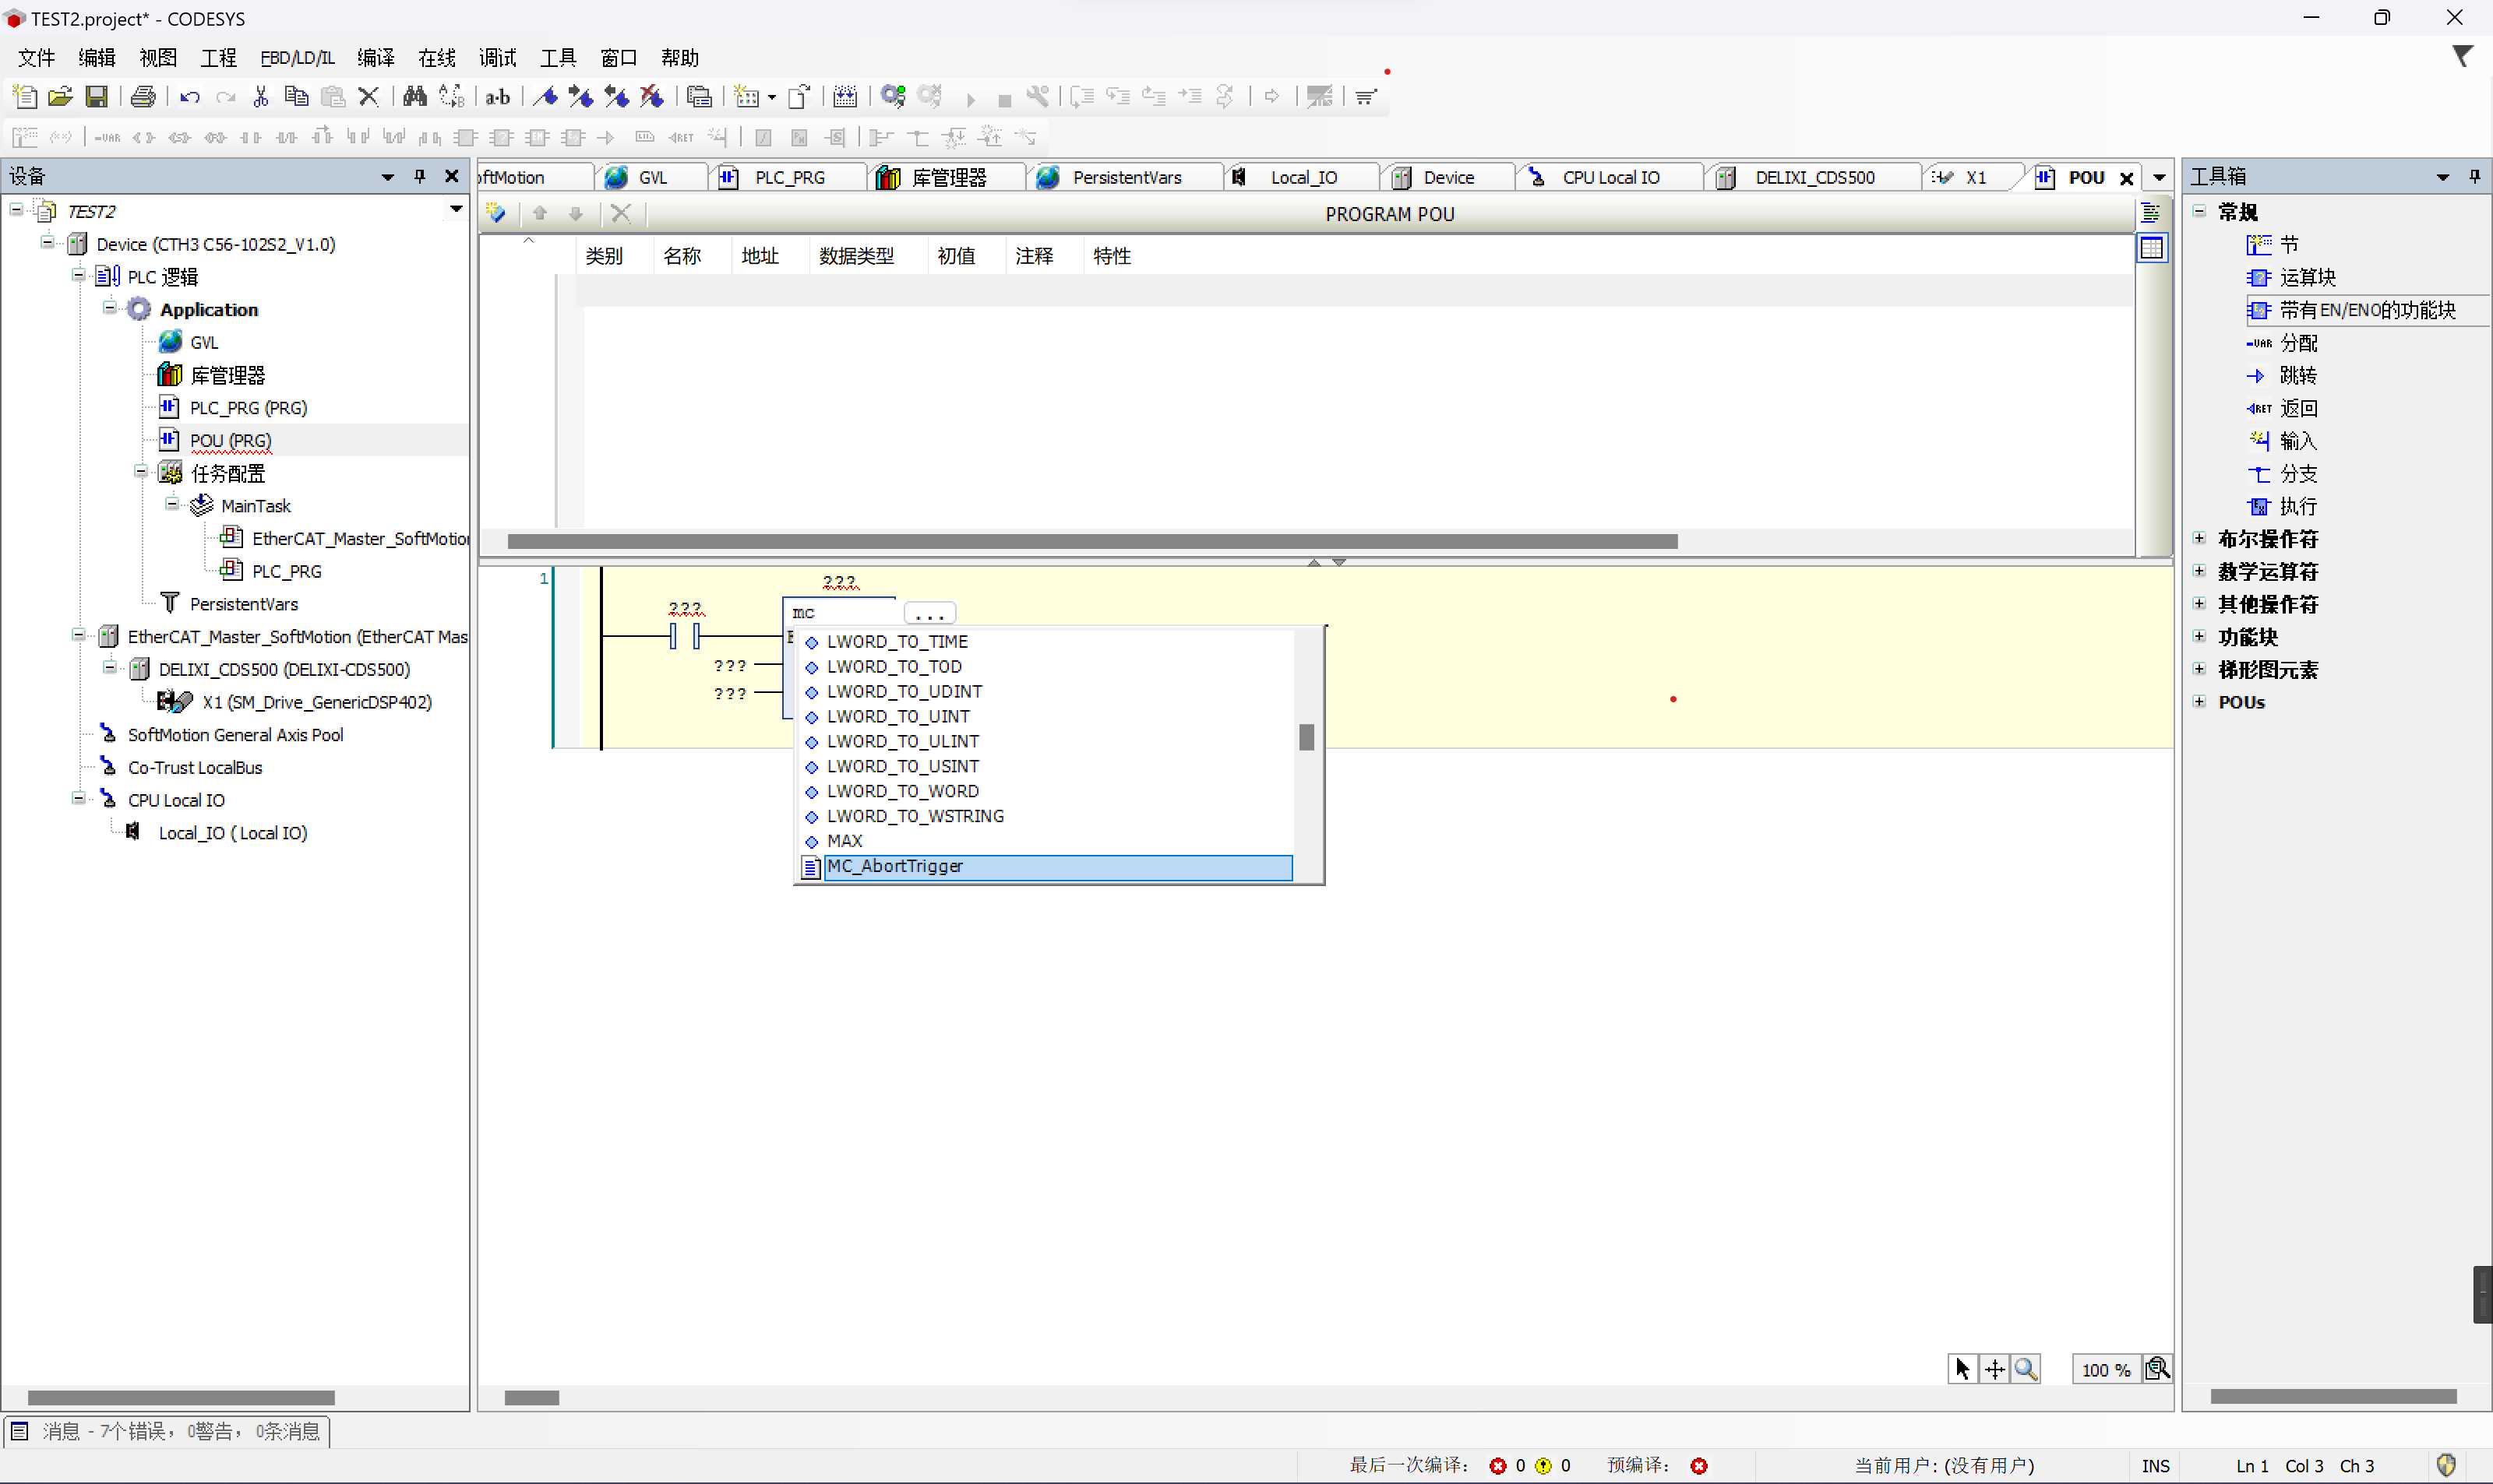2493x1484 pixels.
Task: Switch to the PLC_PRG tab
Action: (788, 177)
